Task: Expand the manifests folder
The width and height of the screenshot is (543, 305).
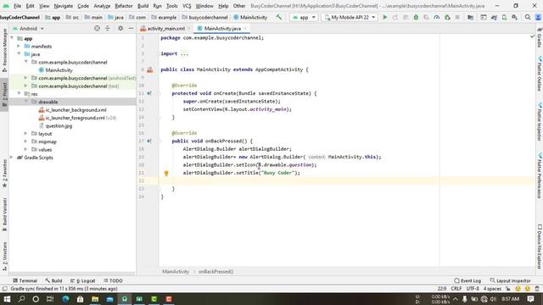Action: (x=19, y=46)
